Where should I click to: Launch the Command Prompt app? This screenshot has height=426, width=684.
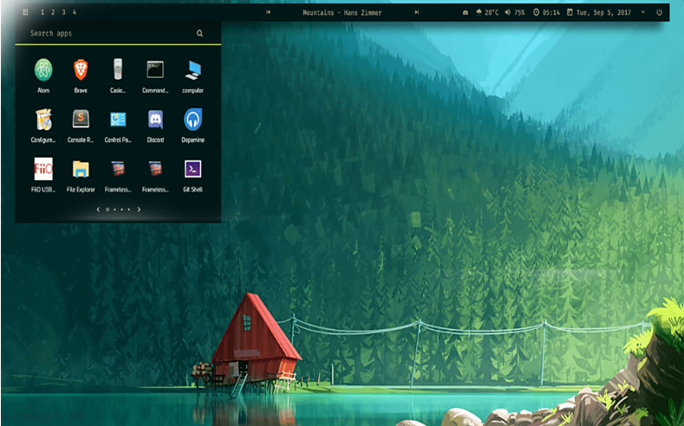pos(155,70)
